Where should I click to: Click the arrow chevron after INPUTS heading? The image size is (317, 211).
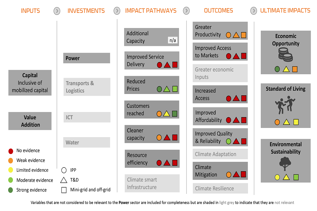pyautogui.click(x=57, y=11)
